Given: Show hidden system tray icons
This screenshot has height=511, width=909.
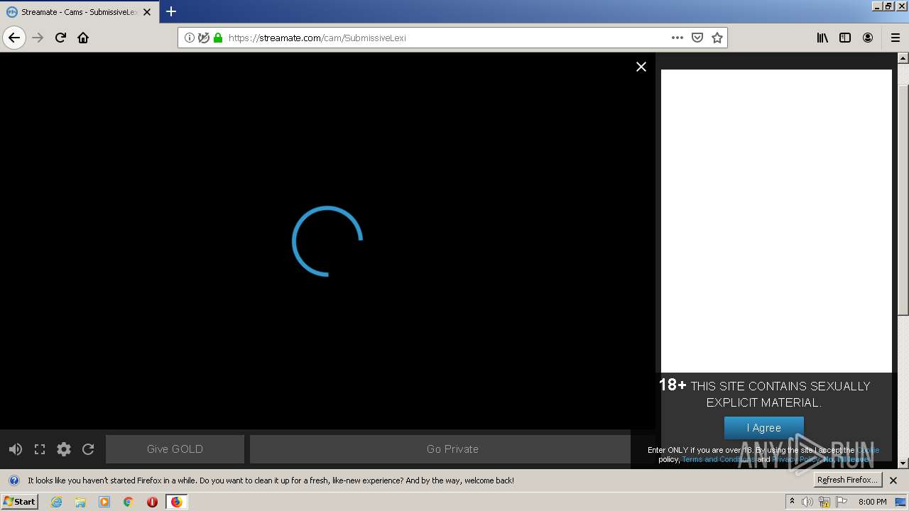Looking at the screenshot, I should click(x=792, y=502).
